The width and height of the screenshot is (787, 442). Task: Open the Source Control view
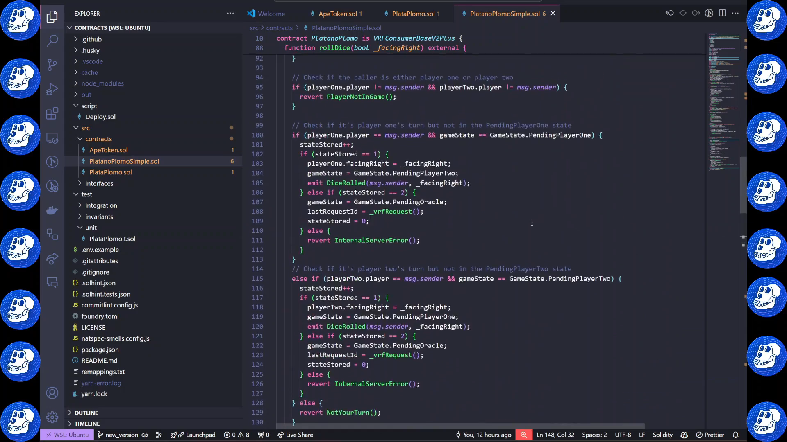click(52, 65)
